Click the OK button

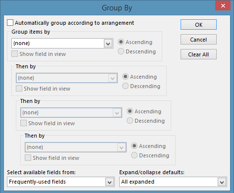(x=198, y=25)
